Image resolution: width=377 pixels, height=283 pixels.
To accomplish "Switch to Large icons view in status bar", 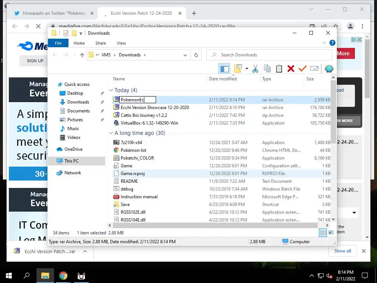I will (x=331, y=233).
